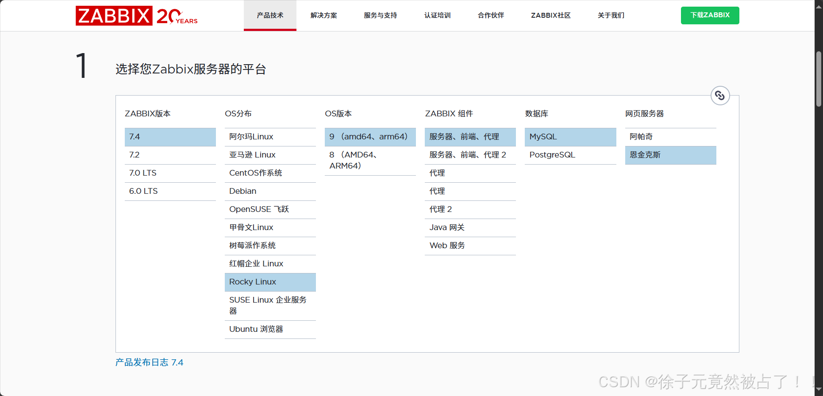This screenshot has height=396, width=823.
Task: Choose CentOS作系统 distribution
Action: click(x=270, y=173)
